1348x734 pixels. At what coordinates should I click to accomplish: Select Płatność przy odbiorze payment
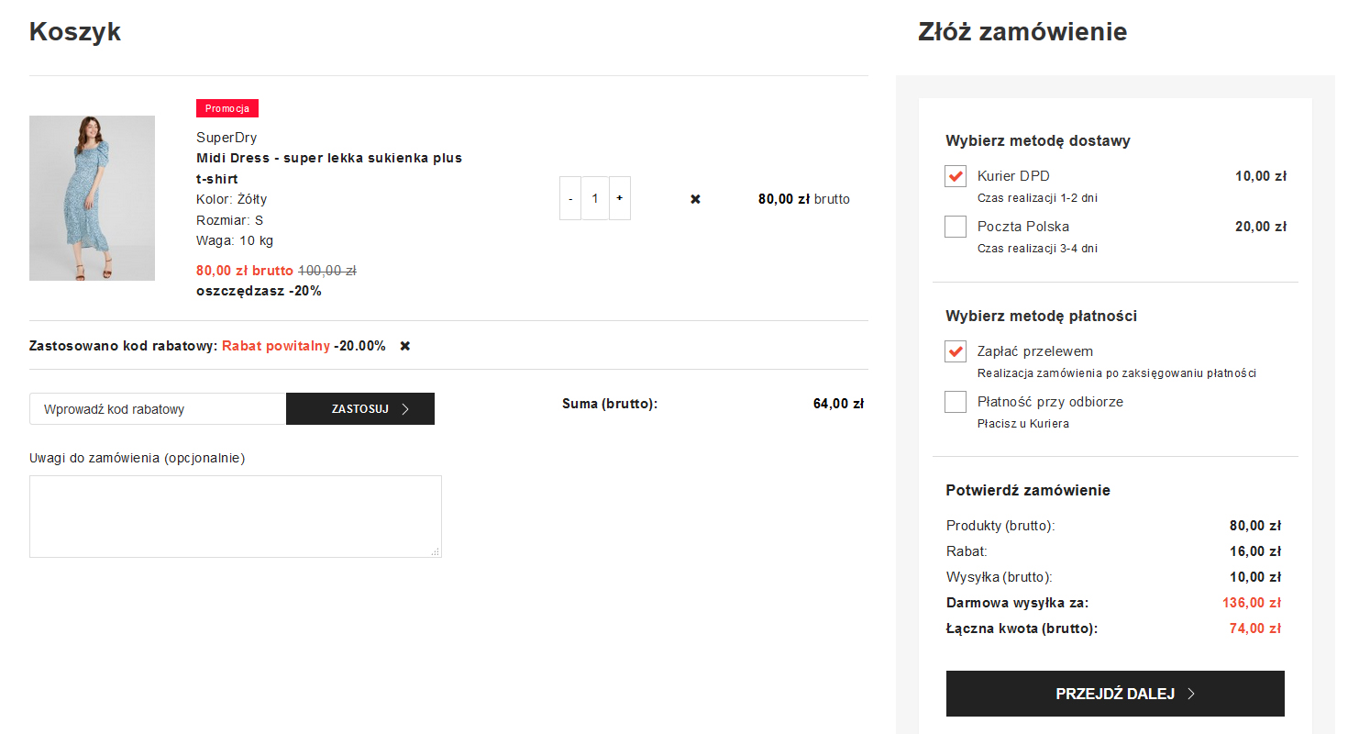956,402
